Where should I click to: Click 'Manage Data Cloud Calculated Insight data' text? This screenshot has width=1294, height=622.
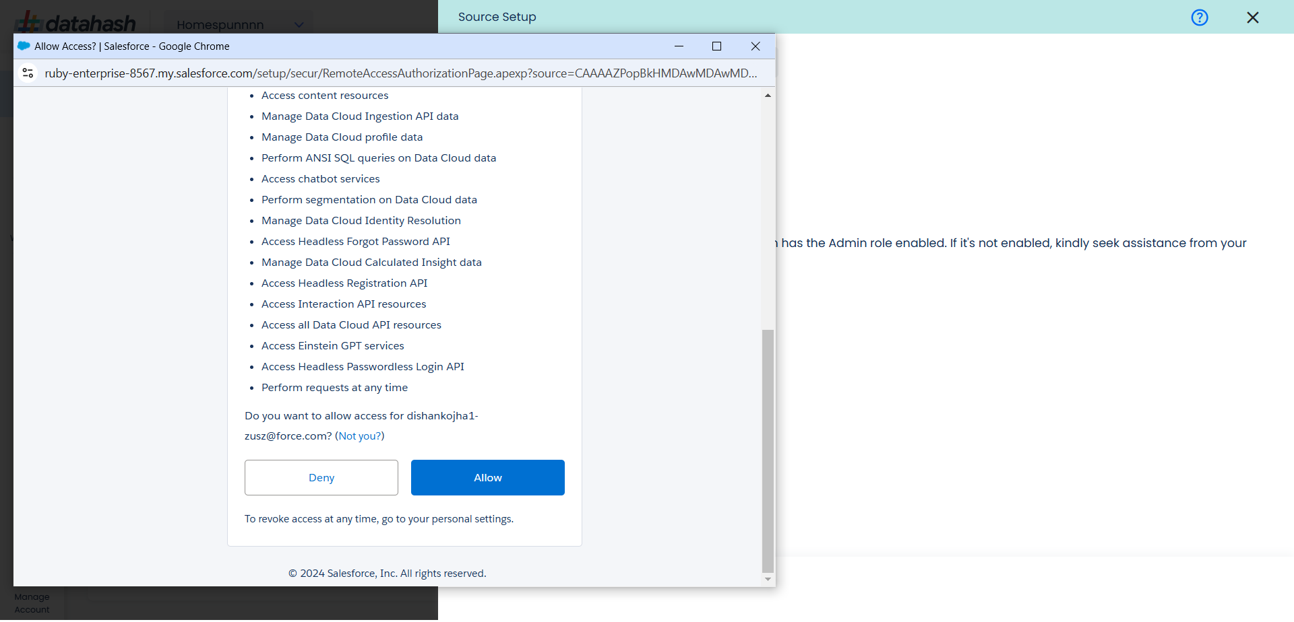371,263
